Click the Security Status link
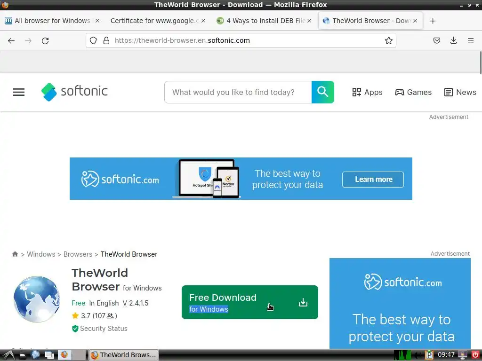The image size is (482, 361). pos(104,329)
